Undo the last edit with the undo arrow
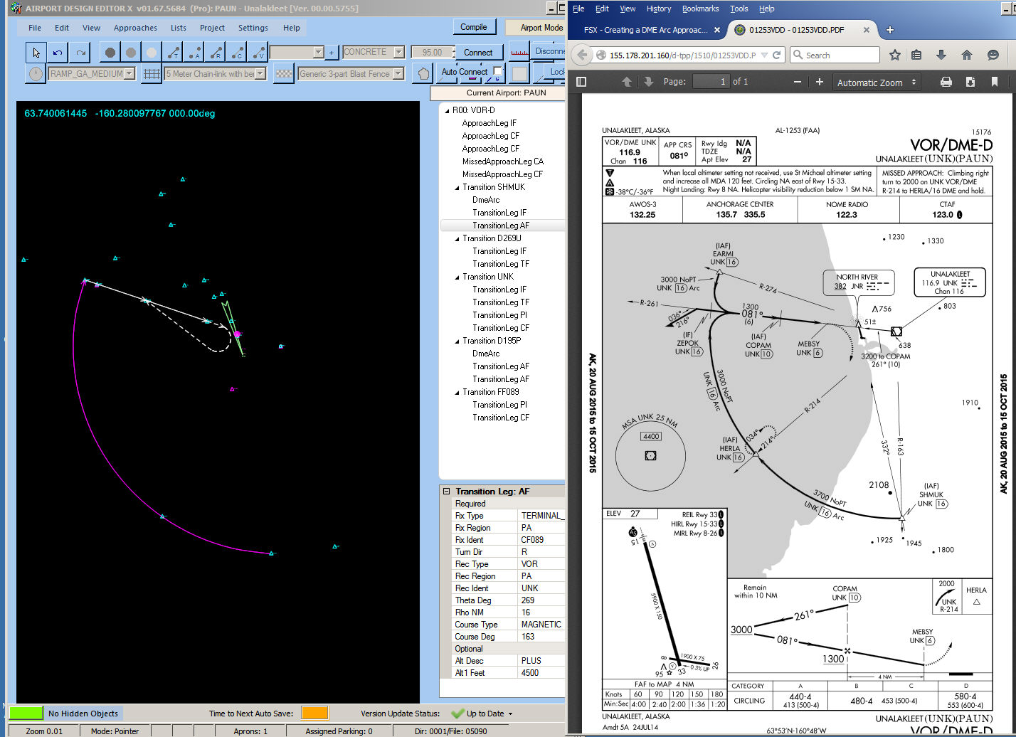Viewport: 1016px width, 737px height. pos(57,52)
